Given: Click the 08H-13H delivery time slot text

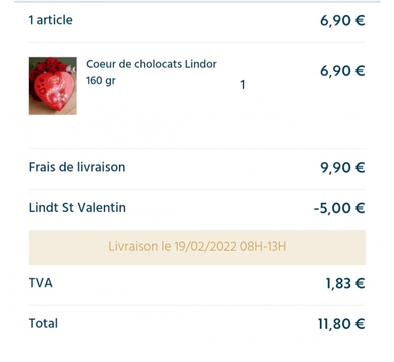Looking at the screenshot, I should tap(263, 246).
